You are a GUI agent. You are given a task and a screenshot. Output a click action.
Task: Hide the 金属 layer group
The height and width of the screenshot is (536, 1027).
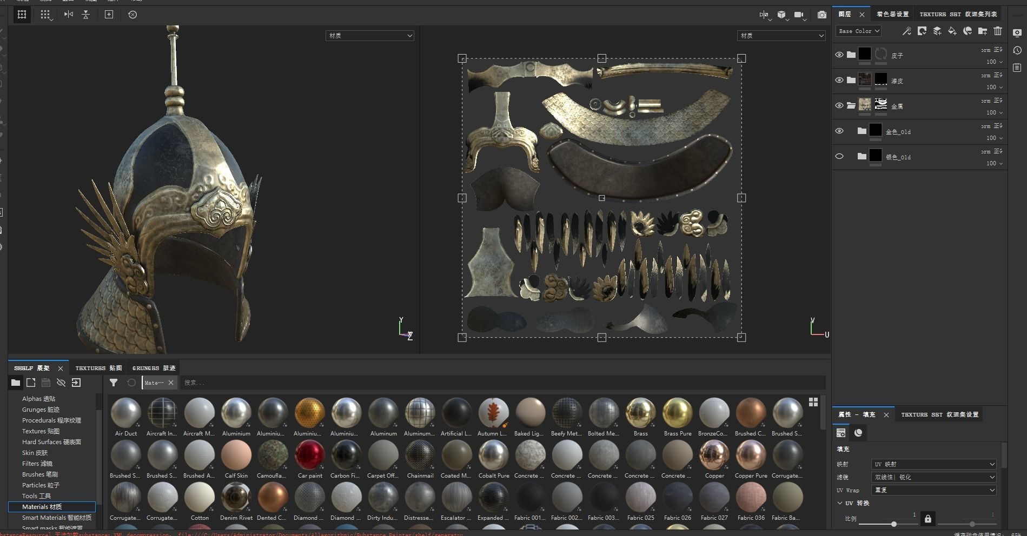click(839, 105)
